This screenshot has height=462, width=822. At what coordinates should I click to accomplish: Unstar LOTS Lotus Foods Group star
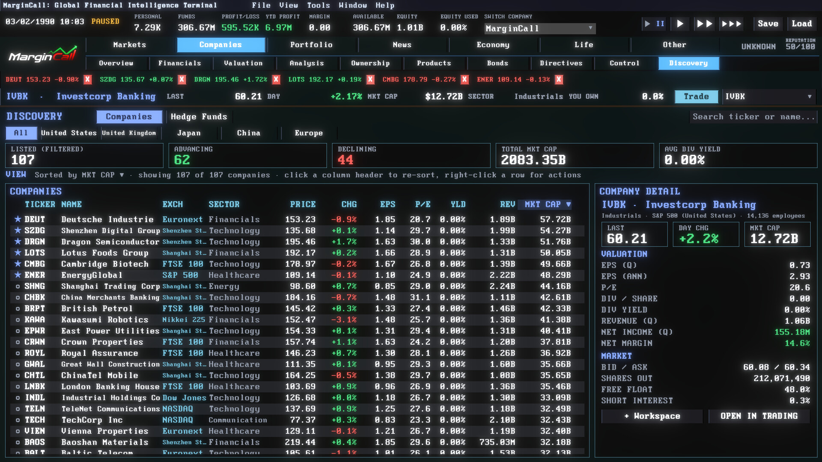(x=18, y=252)
